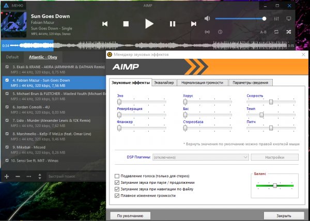Click the Реверберация slider
This screenshot has height=221, width=310.
click(142, 115)
